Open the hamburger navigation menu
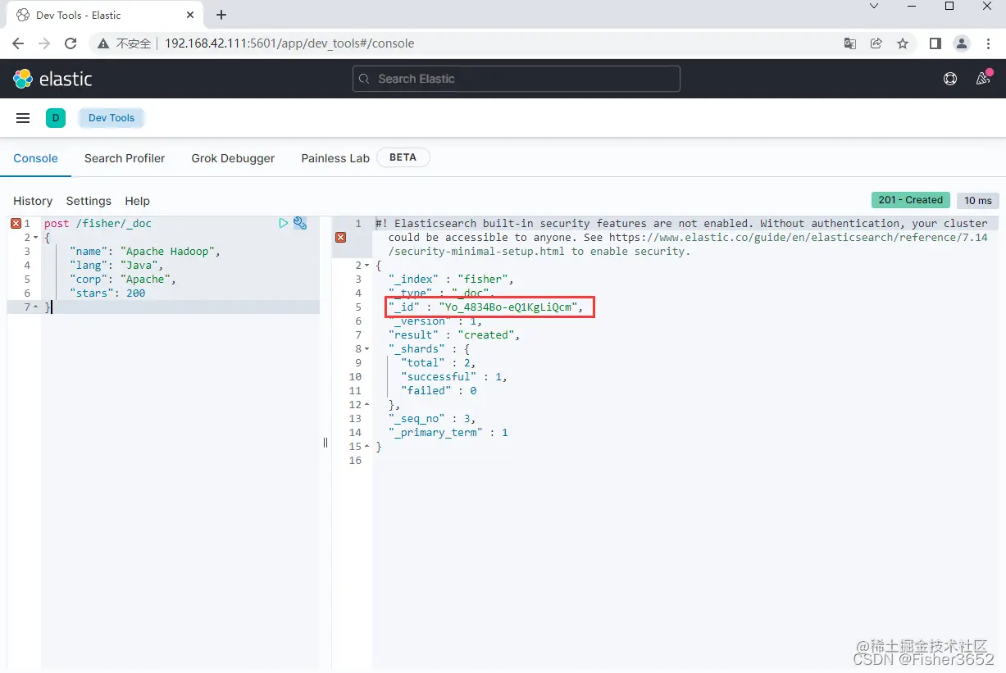This screenshot has width=1006, height=673. [23, 118]
